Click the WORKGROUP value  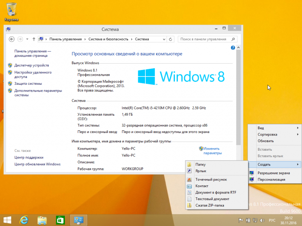click(x=133, y=169)
